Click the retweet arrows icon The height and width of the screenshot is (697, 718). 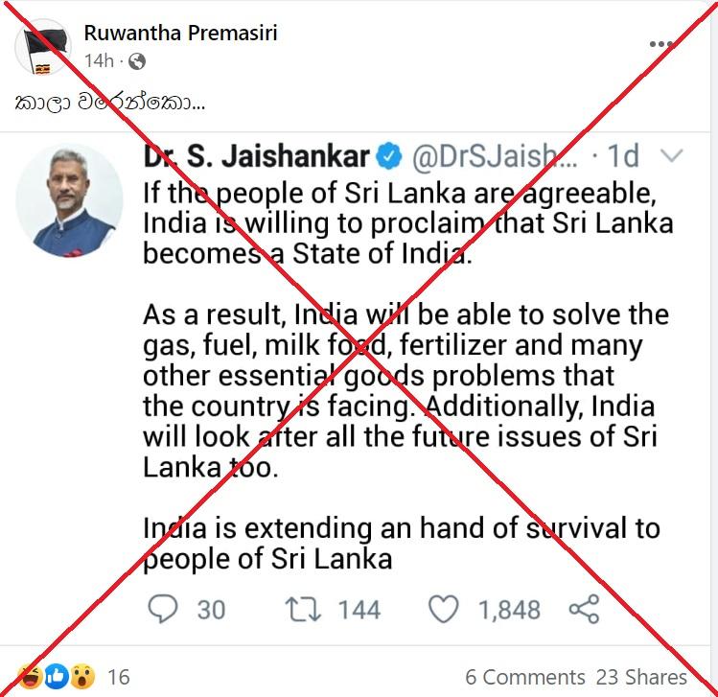(303, 609)
